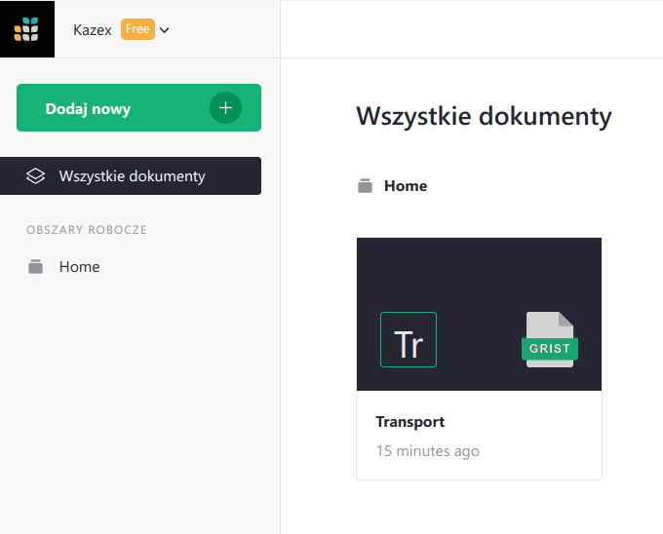This screenshot has width=663, height=534.
Task: Click white footer area of Transport card
Action: tap(479, 435)
